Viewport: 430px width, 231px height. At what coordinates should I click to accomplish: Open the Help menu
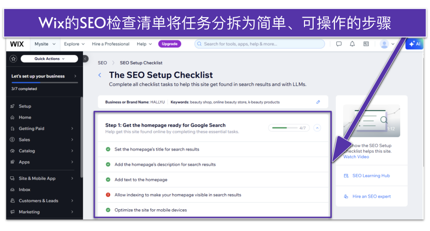click(144, 44)
